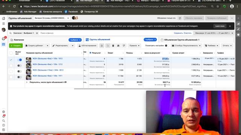Open the date range picker dropdown
Image resolution: width=241 pixels, height=135 pixels.
coord(214,33)
